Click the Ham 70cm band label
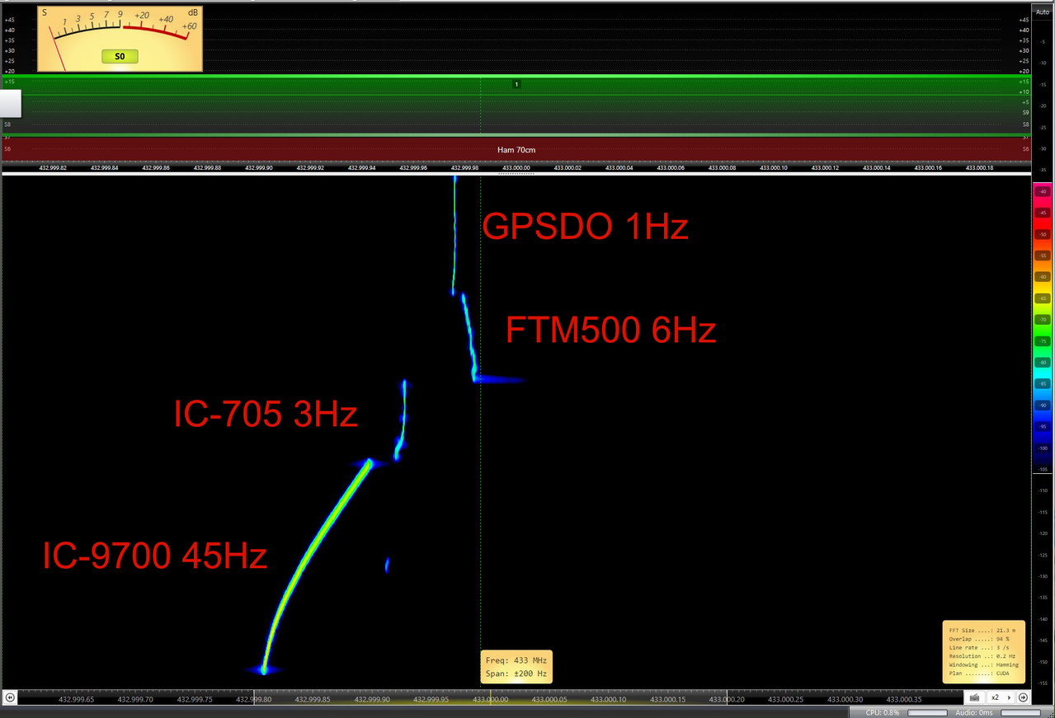The image size is (1055, 718). point(516,150)
